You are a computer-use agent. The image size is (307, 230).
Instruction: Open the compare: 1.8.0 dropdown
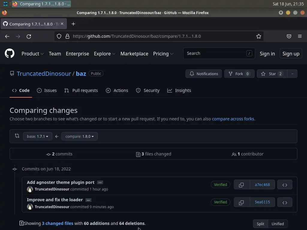click(x=79, y=136)
